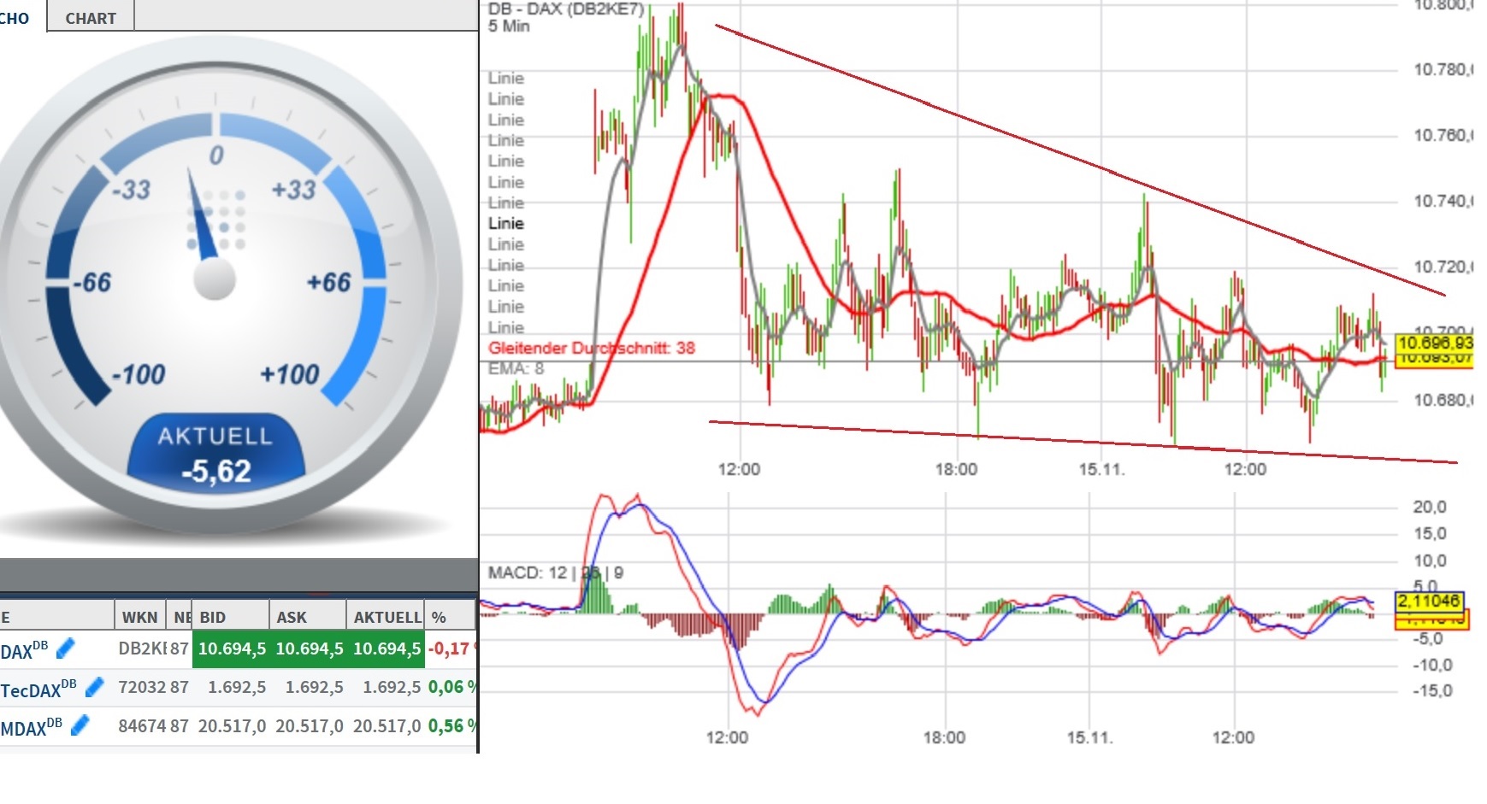Switch to the CHART tab
The image size is (1487, 804).
click(89, 17)
